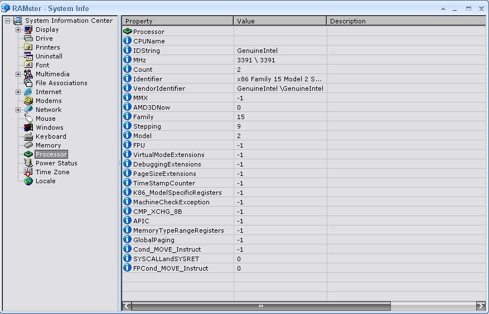Click the roll-up arrow in title bar

tap(443, 9)
